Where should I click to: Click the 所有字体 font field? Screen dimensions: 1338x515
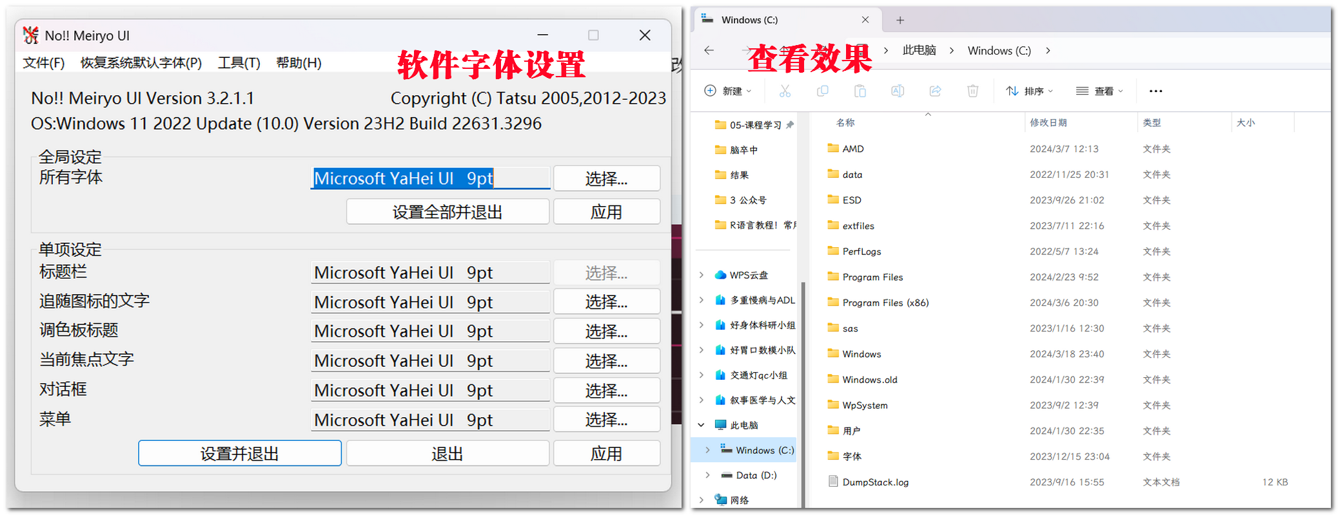coord(430,178)
